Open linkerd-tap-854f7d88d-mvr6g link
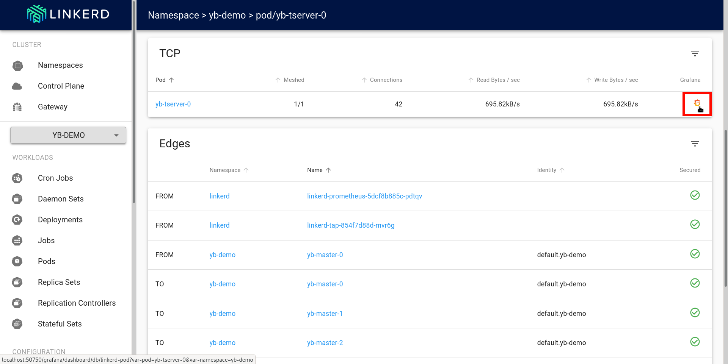This screenshot has width=728, height=364. click(x=351, y=225)
